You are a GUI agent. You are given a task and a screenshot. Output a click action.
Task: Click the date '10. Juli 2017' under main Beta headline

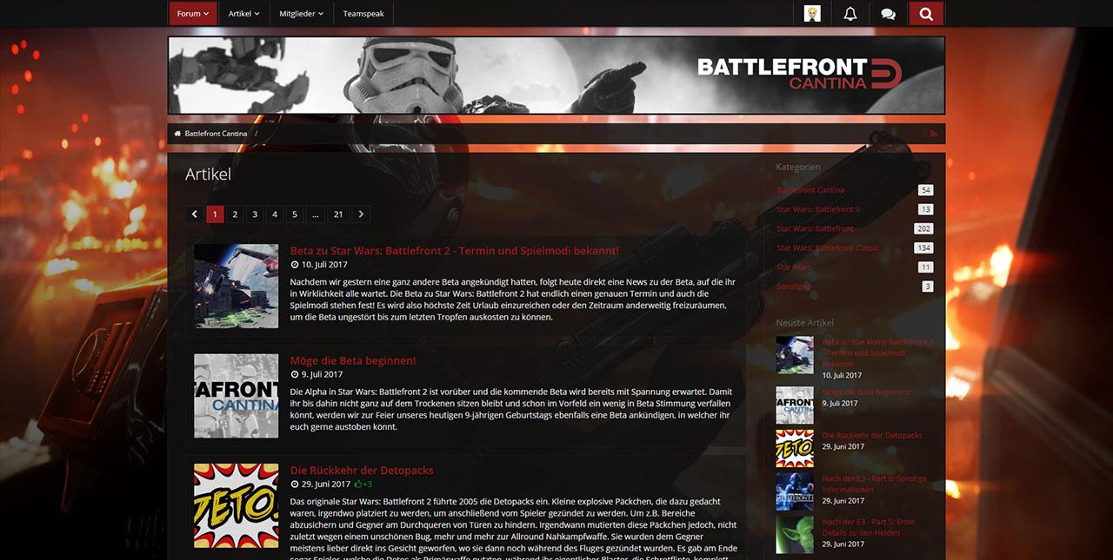[324, 265]
